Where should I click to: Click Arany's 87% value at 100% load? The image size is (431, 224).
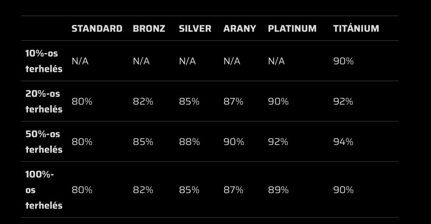(233, 190)
